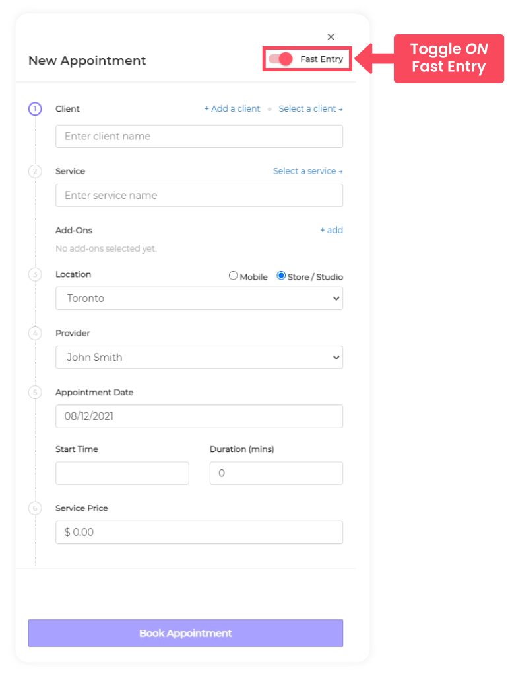
Task: Click step 6 circle icon for Service Price
Action: click(35, 508)
